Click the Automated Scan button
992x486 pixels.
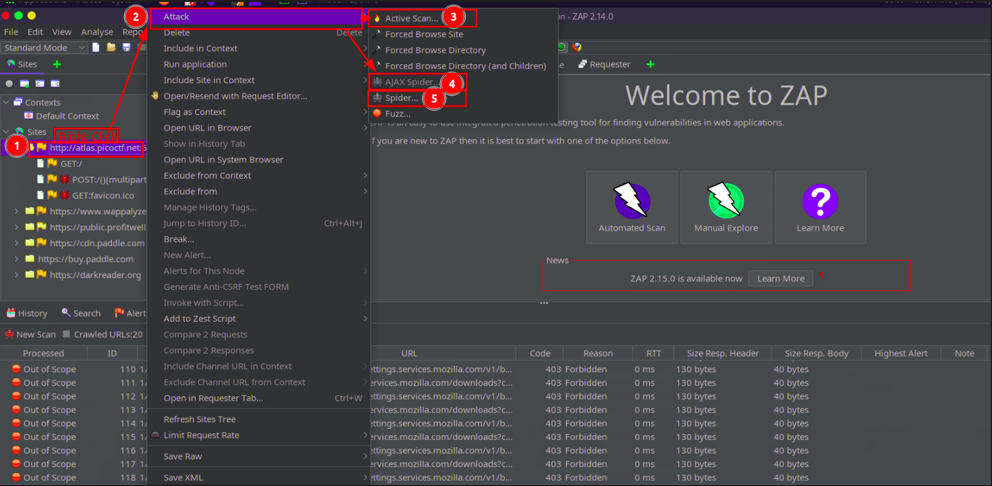tap(632, 207)
